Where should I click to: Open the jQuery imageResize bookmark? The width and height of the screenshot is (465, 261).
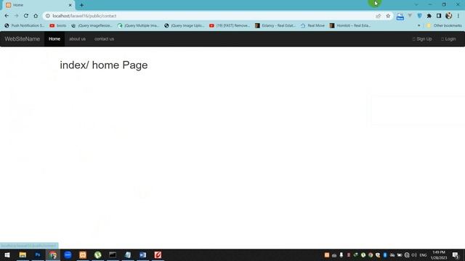[x=92, y=26]
